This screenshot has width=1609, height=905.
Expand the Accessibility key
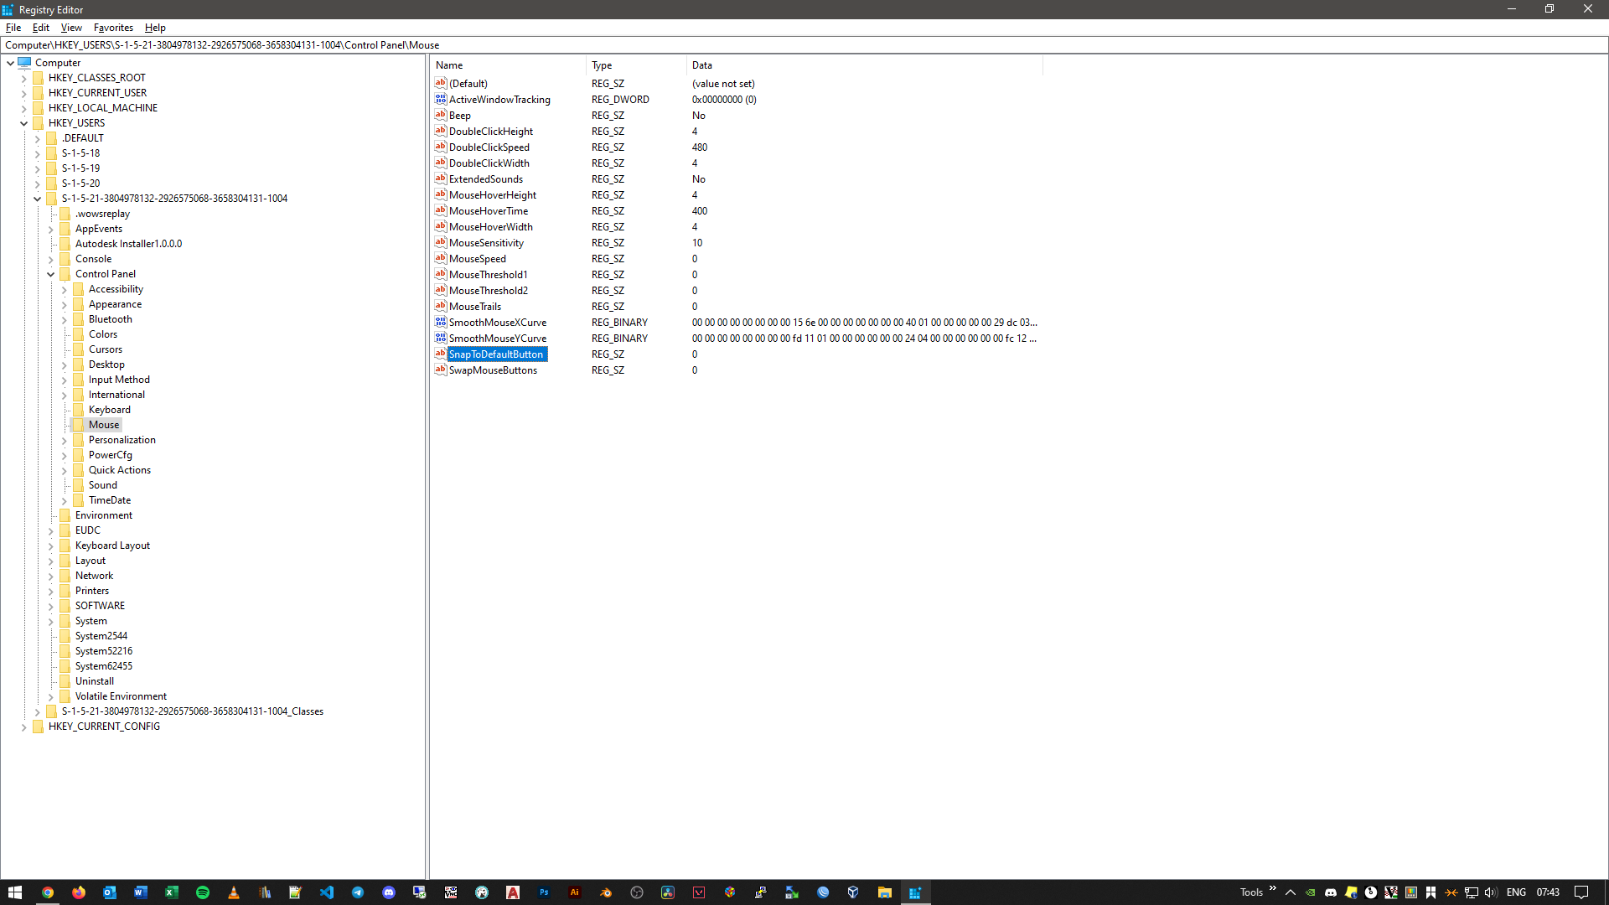(64, 289)
